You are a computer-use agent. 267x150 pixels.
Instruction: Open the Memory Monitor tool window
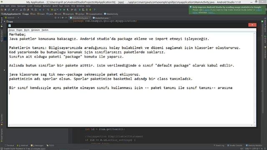click(x=254, y=145)
